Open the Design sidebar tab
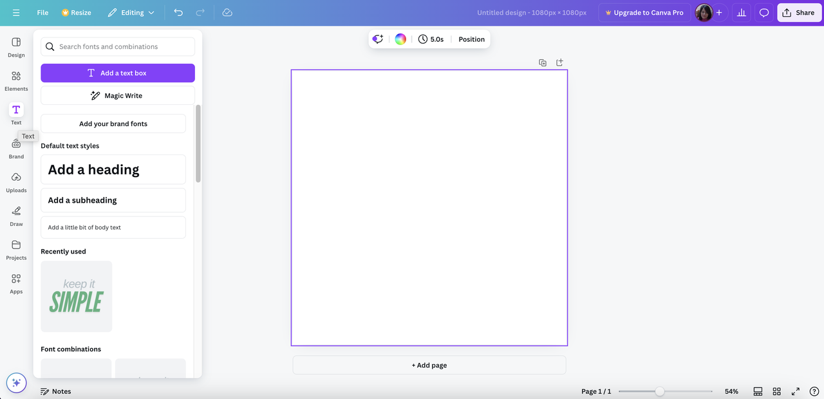Screen dimensions: 824x399 point(16,47)
